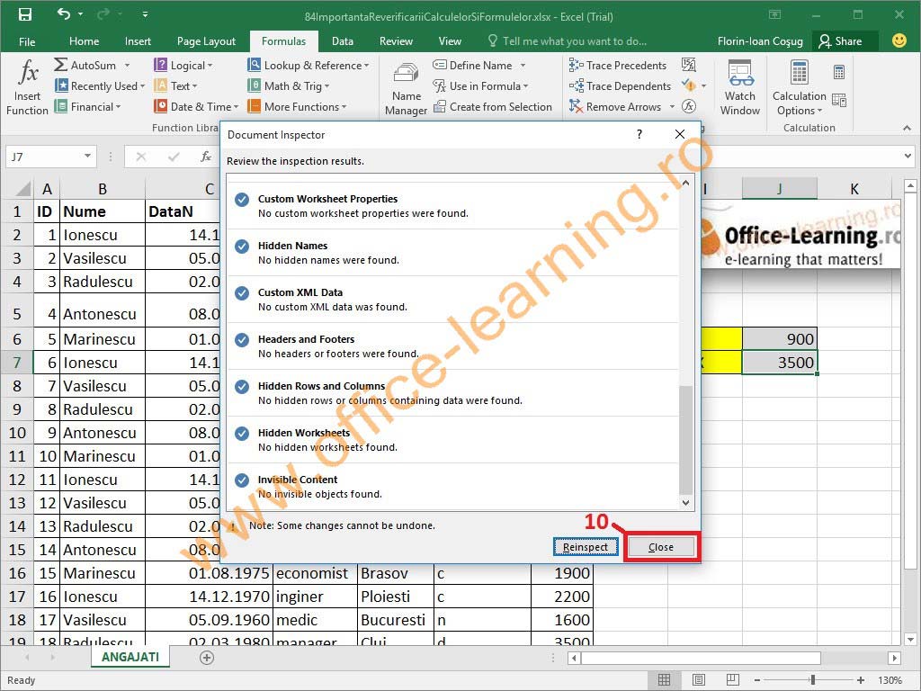Click Remove Arrows
Screen dimensions: 921x691
click(615, 107)
